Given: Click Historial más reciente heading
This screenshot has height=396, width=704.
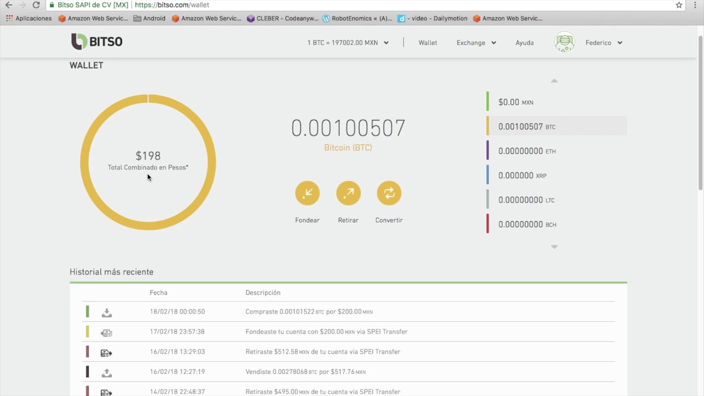Looking at the screenshot, I should [x=112, y=272].
